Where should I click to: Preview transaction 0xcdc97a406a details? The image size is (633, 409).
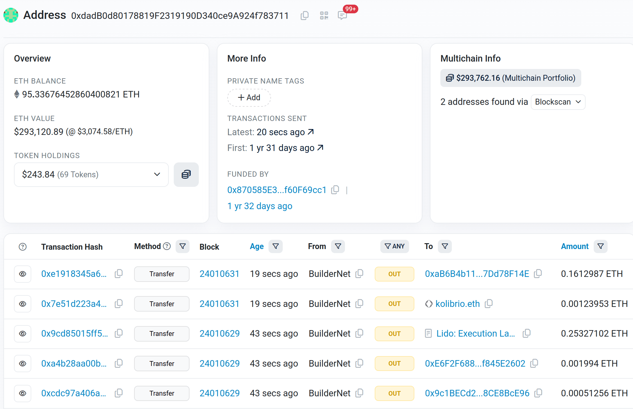click(23, 393)
